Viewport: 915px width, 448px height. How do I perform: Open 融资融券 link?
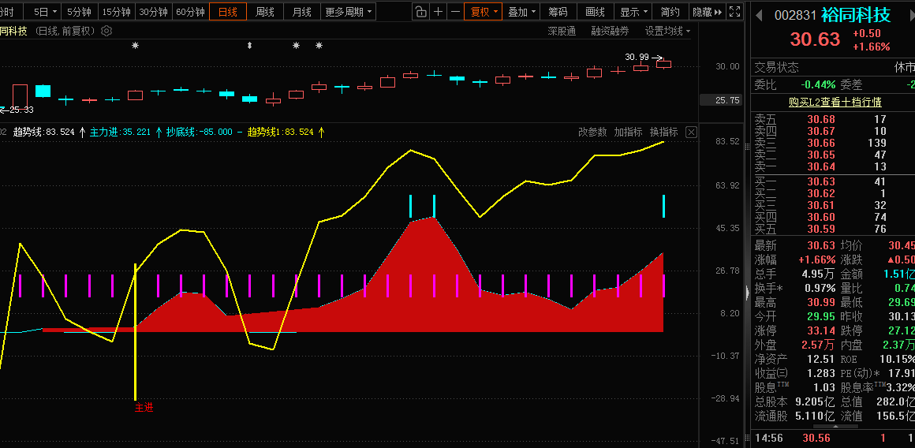point(610,31)
